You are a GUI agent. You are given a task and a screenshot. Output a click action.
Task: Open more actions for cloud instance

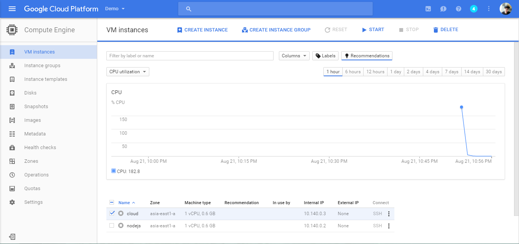[x=388, y=214]
